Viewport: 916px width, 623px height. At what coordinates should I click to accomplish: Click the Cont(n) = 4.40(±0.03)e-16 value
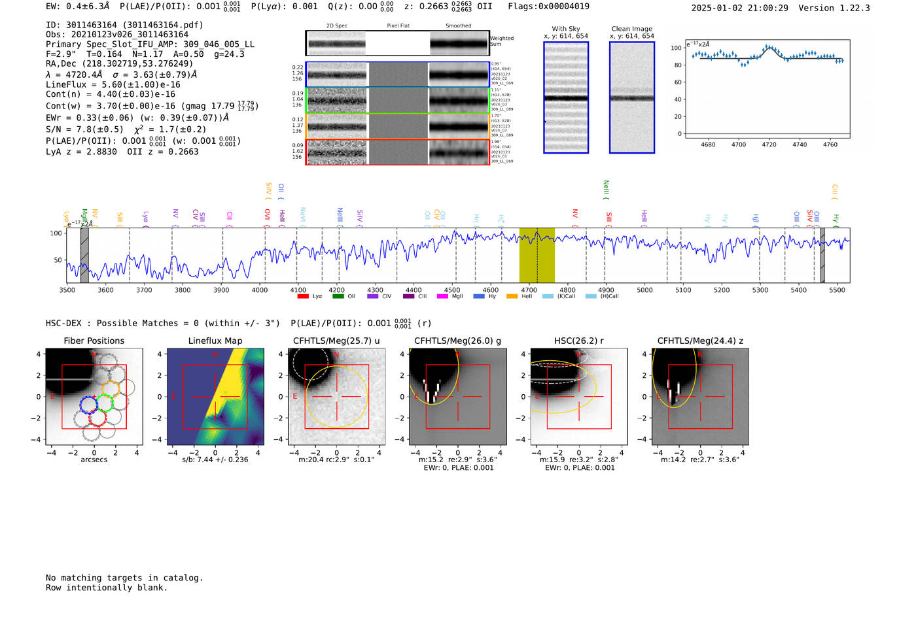coord(111,94)
